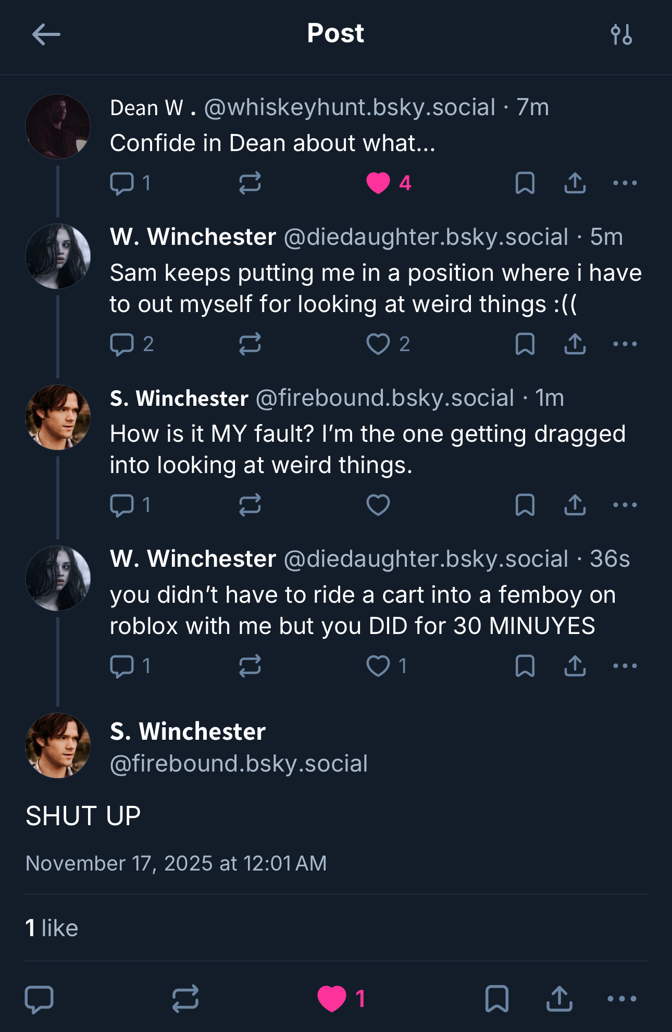672x1032 pixels.
Task: Open the @whiskeyhunt.bsky.social profile handle
Action: pyautogui.click(x=350, y=108)
